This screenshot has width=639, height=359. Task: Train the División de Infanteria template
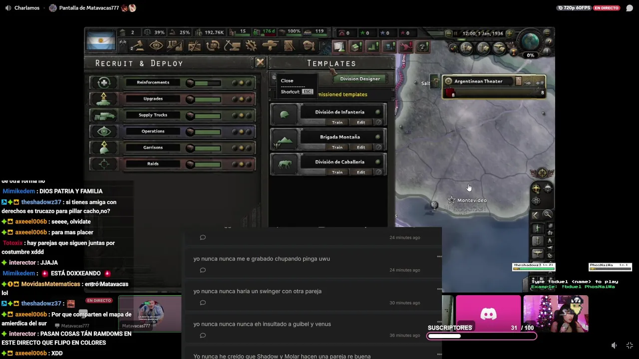click(337, 123)
